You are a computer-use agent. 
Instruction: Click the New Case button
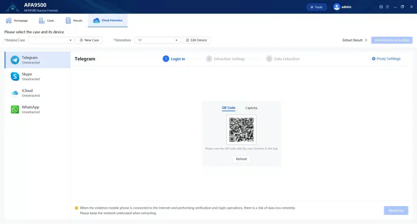coord(89,40)
